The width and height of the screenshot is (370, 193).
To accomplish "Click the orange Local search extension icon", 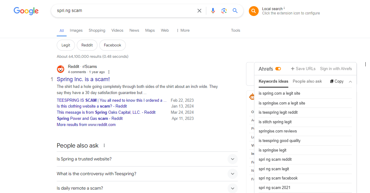I will [253, 11].
